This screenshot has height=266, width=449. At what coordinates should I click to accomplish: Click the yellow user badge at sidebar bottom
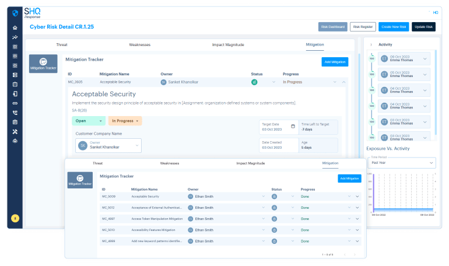tap(15, 218)
